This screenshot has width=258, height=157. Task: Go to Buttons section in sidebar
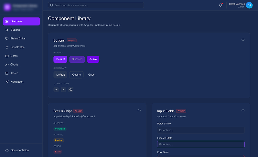15,30
